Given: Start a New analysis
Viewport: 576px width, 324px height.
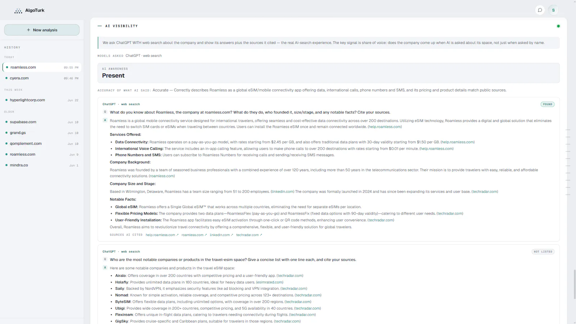Looking at the screenshot, I should (x=42, y=30).
